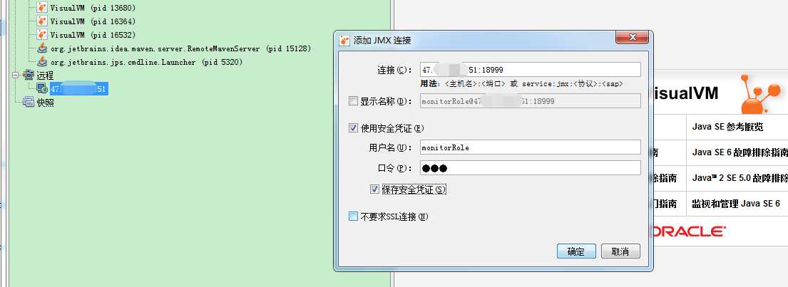
Task: Collapse the 远程 tree node
Action: pyautogui.click(x=16, y=75)
